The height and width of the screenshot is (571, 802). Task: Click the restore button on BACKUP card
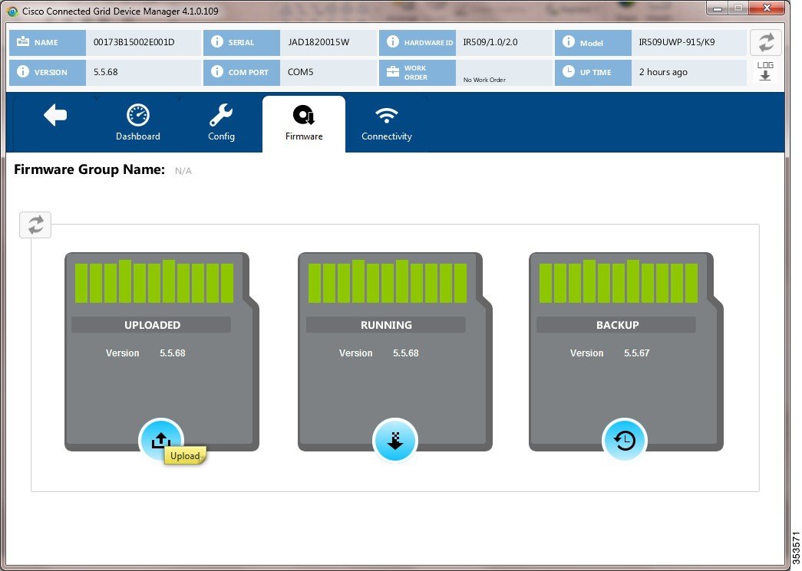pos(625,440)
